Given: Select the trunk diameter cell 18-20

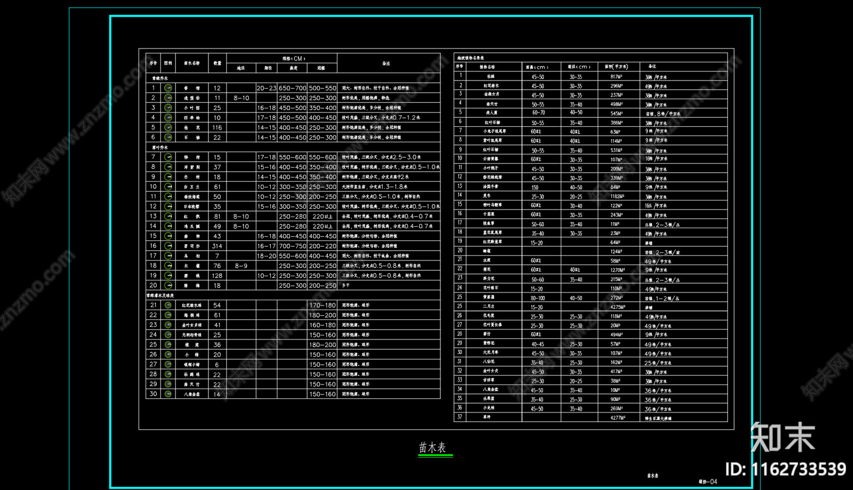Looking at the screenshot, I should [267, 256].
